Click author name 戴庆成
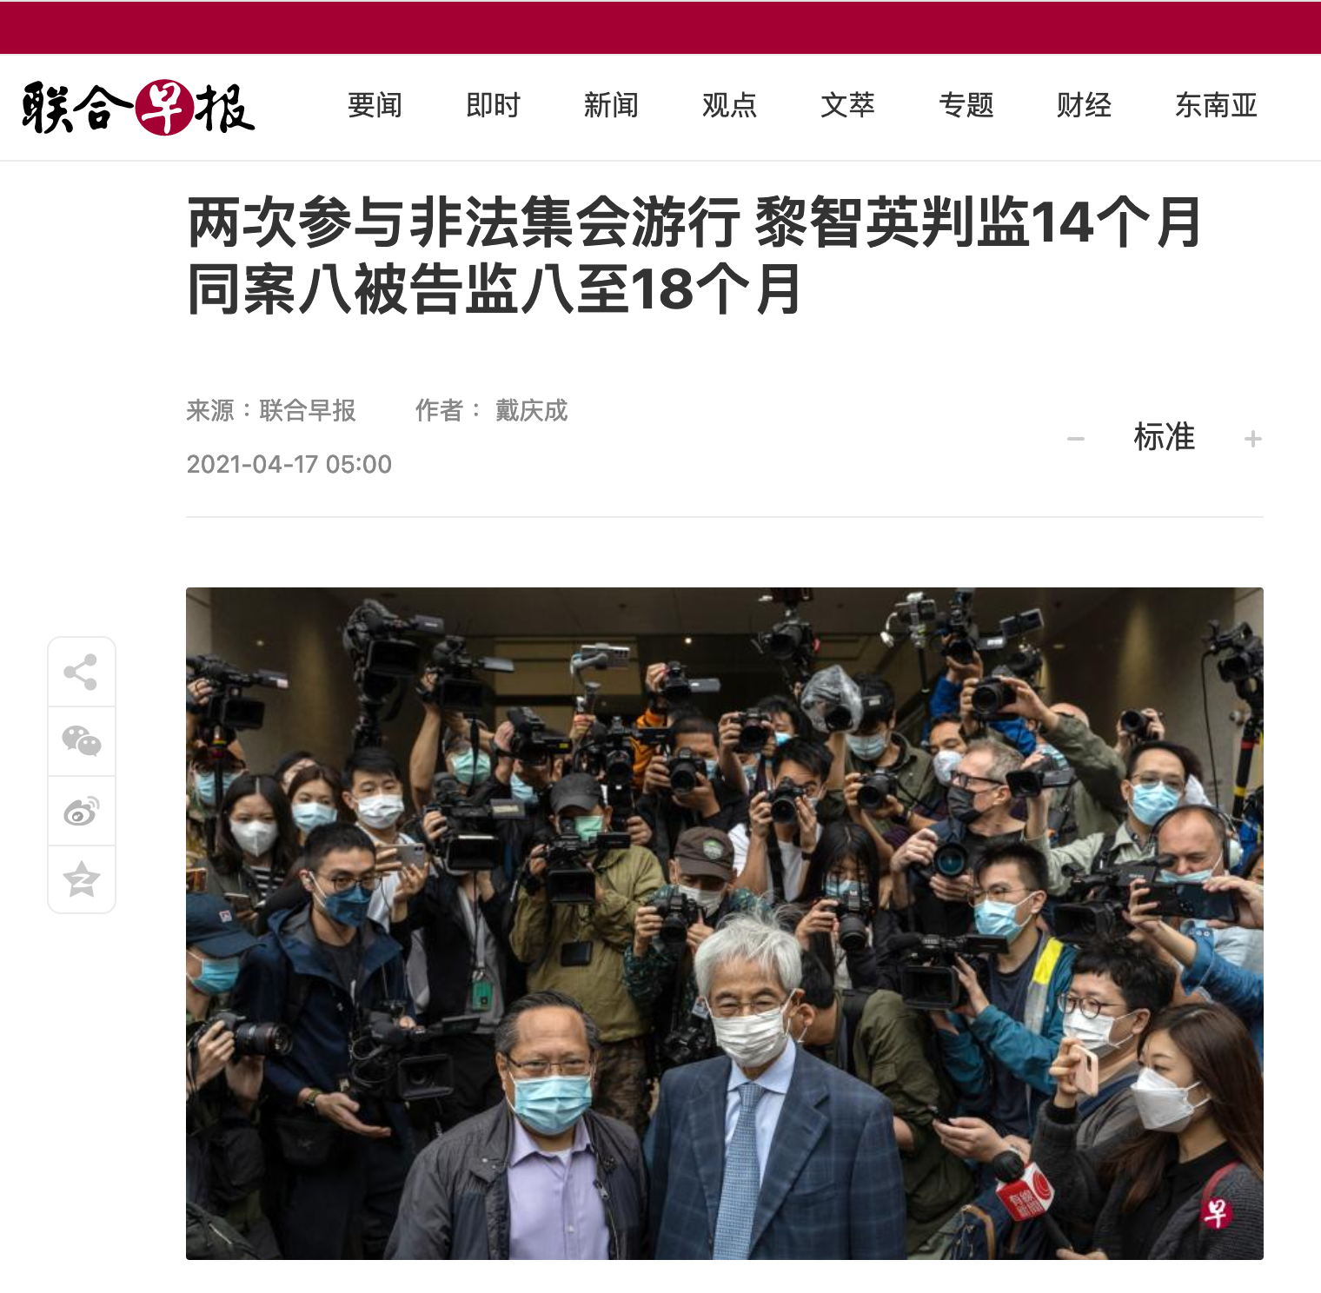1321x1293 pixels. point(531,410)
